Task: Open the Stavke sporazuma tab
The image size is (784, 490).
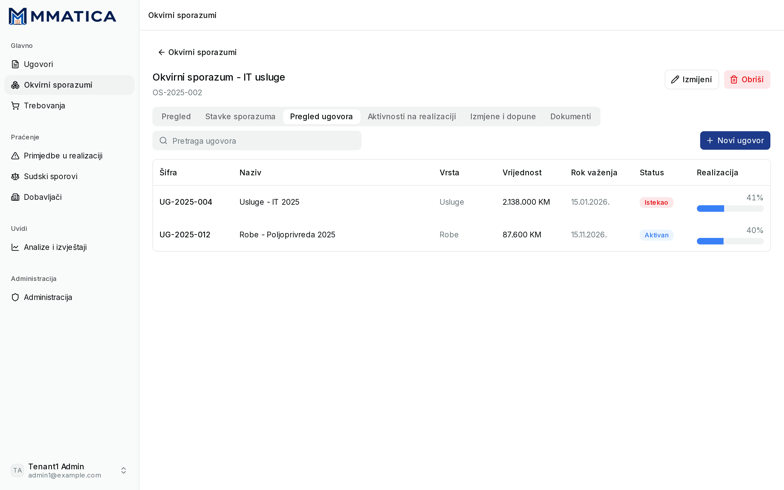Action: [240, 117]
